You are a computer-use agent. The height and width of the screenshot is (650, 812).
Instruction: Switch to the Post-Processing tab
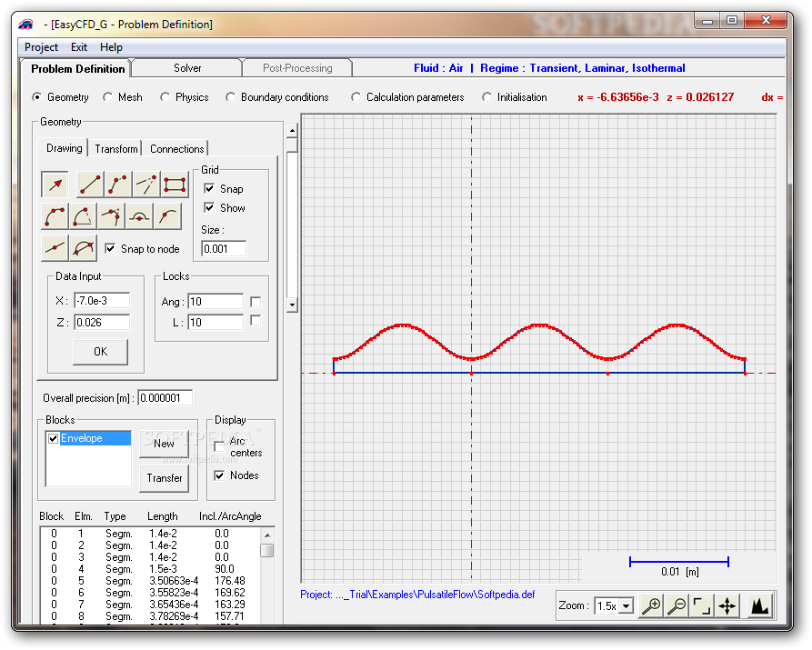tap(297, 68)
